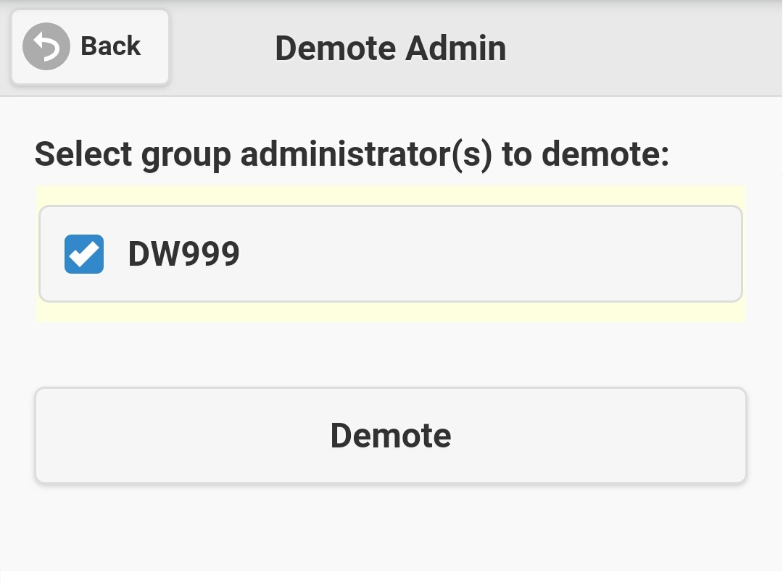
Task: Click the 'Select group administrator(s) to demote' heading
Action: [x=352, y=155]
